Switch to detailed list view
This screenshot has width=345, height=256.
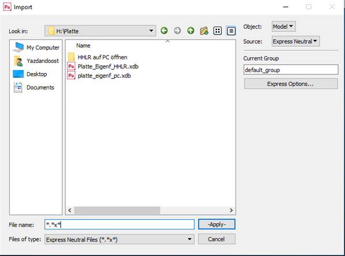click(x=231, y=31)
